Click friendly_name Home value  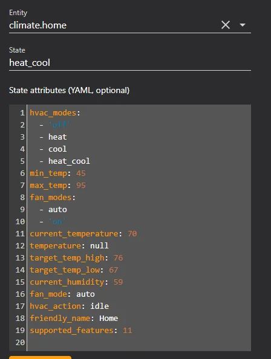pos(109,319)
